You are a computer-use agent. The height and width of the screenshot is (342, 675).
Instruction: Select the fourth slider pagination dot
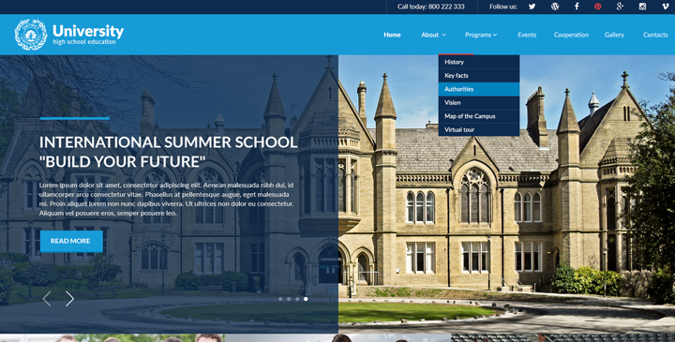[x=306, y=299]
